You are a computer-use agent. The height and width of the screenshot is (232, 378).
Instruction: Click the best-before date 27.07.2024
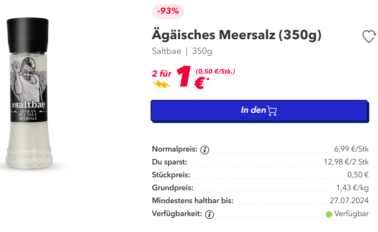[349, 200]
